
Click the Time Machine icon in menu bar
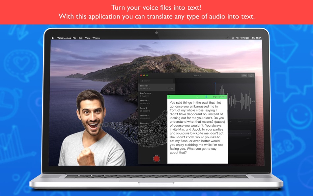[228, 38]
